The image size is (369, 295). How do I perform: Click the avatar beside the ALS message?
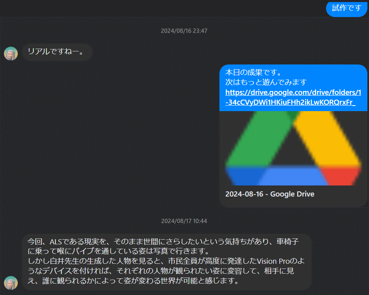[11, 283]
